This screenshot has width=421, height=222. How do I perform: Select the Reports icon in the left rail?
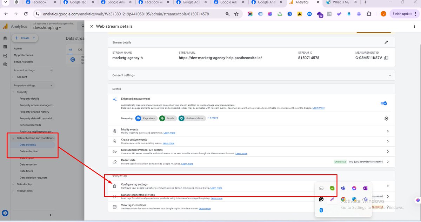pos(5,46)
